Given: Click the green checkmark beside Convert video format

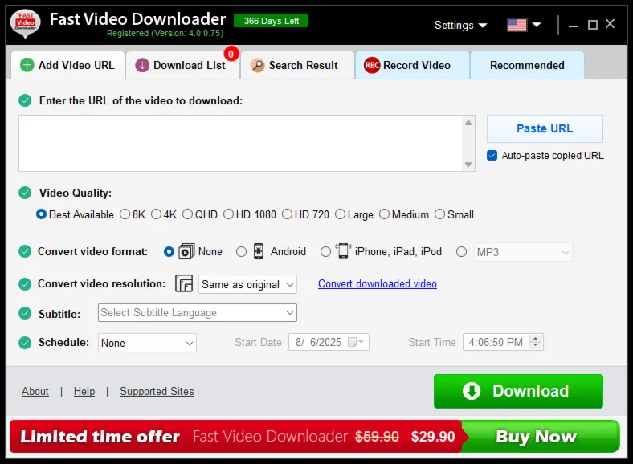Looking at the screenshot, I should pos(25,251).
